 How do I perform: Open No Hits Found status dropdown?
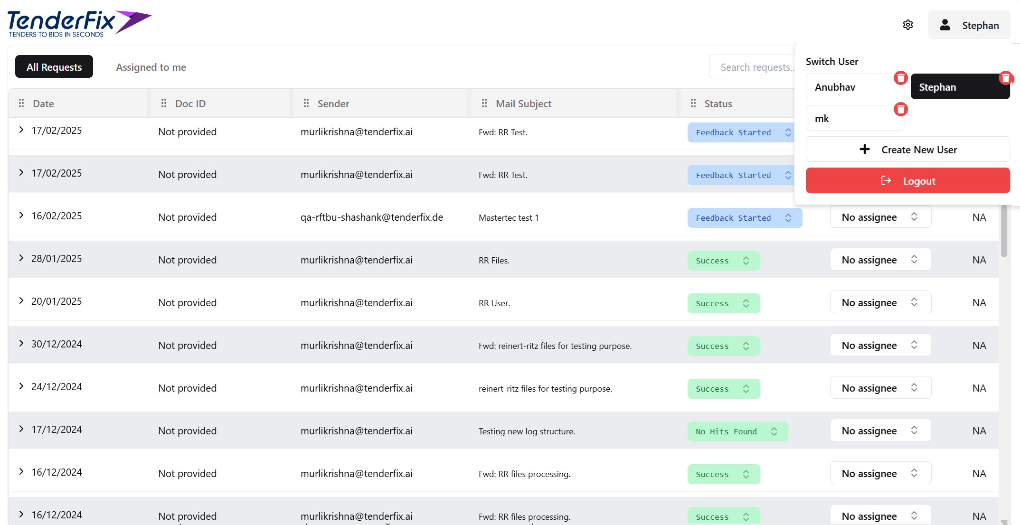(737, 431)
